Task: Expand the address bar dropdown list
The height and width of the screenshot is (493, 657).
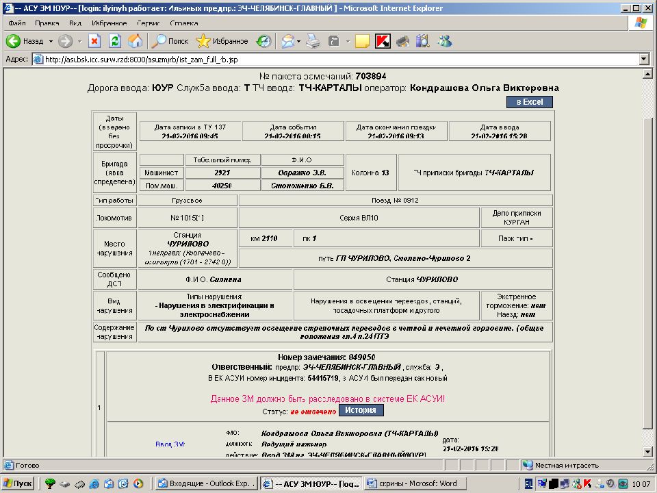Action: point(645,60)
